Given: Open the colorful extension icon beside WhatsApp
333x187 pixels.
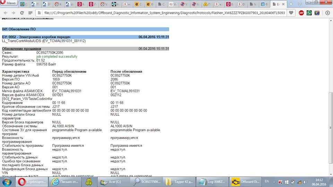Looking at the screenshot, I should click(x=317, y=13).
